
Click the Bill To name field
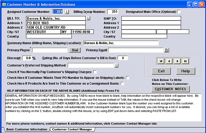56,19
